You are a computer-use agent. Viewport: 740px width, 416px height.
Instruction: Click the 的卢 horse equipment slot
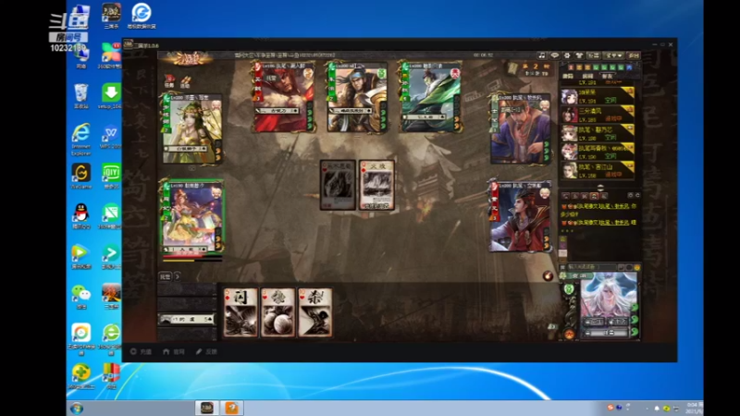pos(187,319)
